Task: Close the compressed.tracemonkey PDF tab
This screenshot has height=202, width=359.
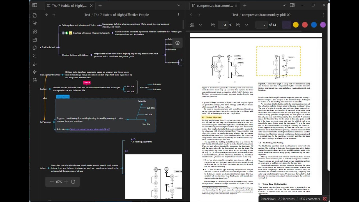Action: 236,5
